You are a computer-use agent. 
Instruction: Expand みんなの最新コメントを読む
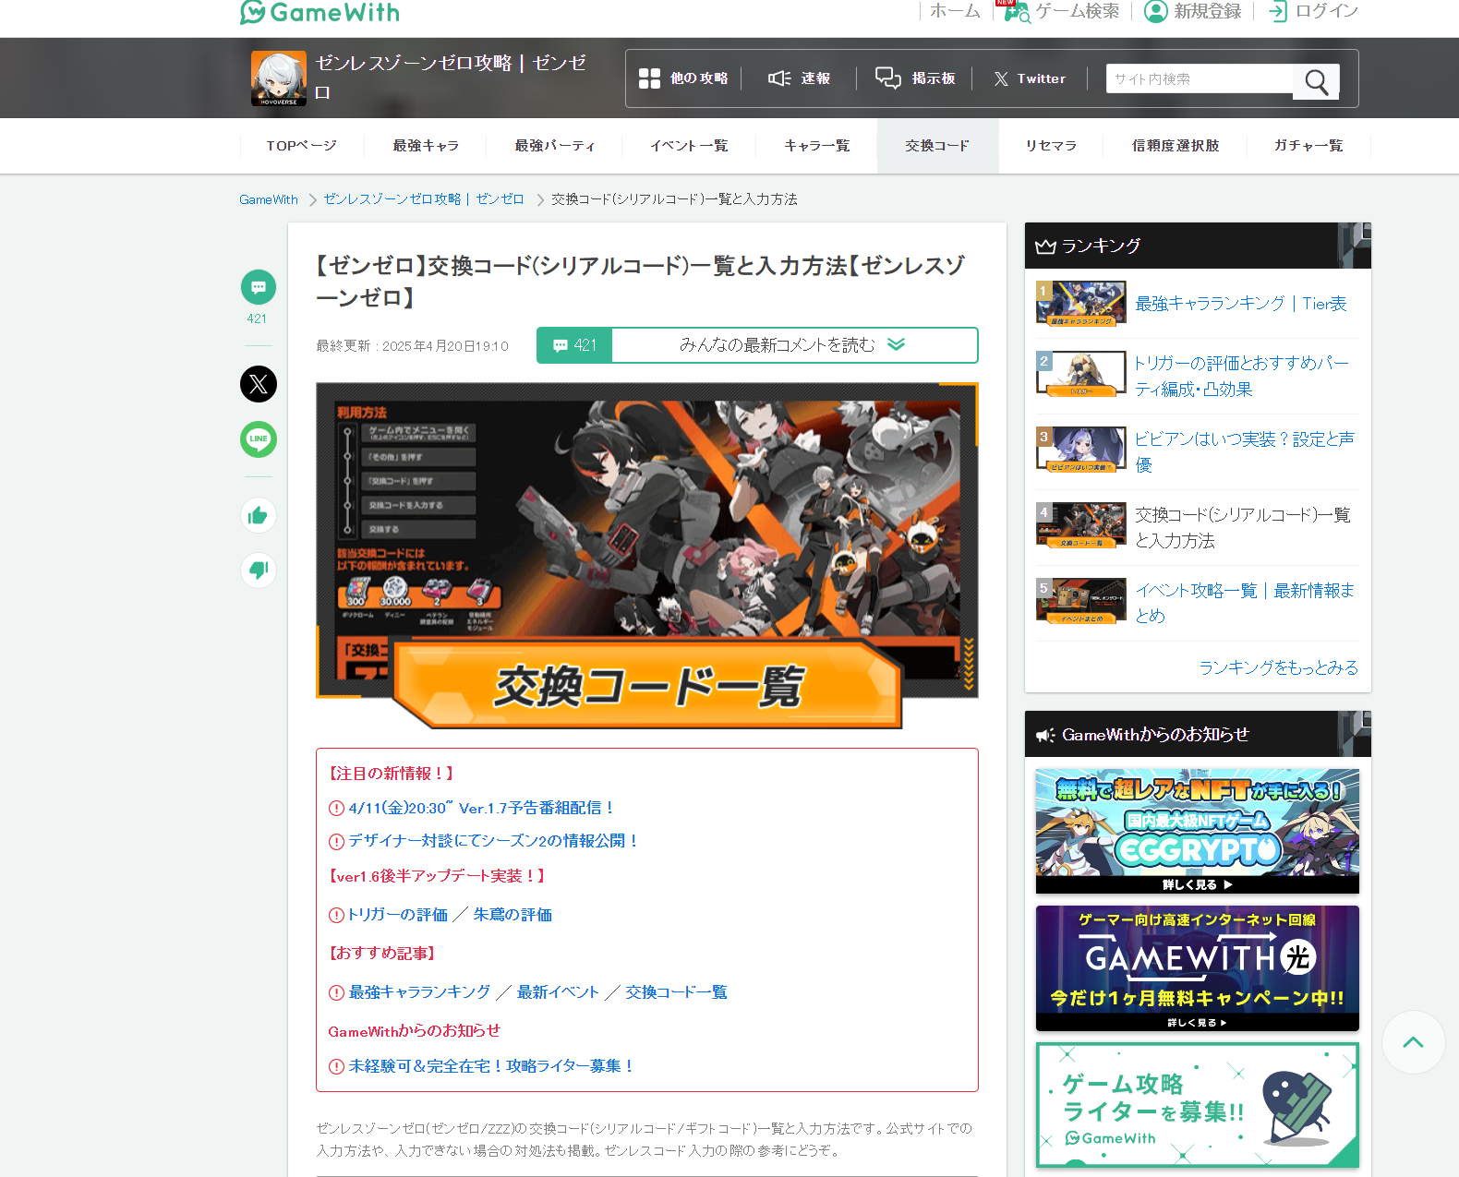tap(794, 345)
